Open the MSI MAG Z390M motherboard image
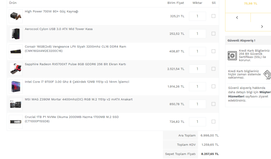The height and width of the screenshot is (159, 271). tap(16, 104)
